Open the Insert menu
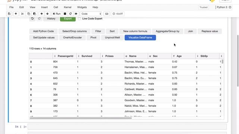 tap(44, 7)
